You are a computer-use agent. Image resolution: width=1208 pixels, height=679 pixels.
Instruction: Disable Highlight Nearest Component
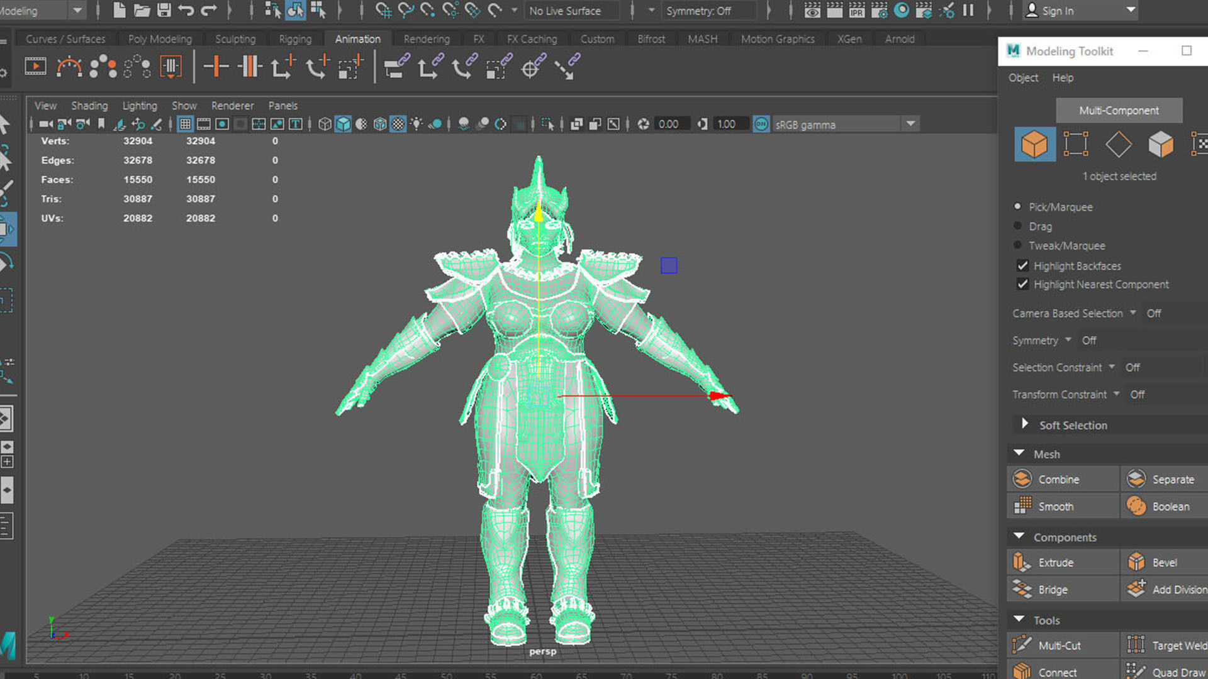[1022, 284]
